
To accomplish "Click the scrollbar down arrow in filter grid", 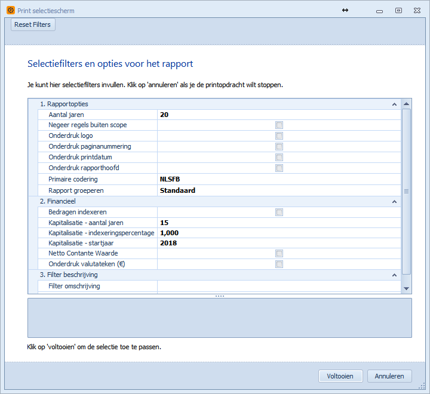I will tap(407, 289).
